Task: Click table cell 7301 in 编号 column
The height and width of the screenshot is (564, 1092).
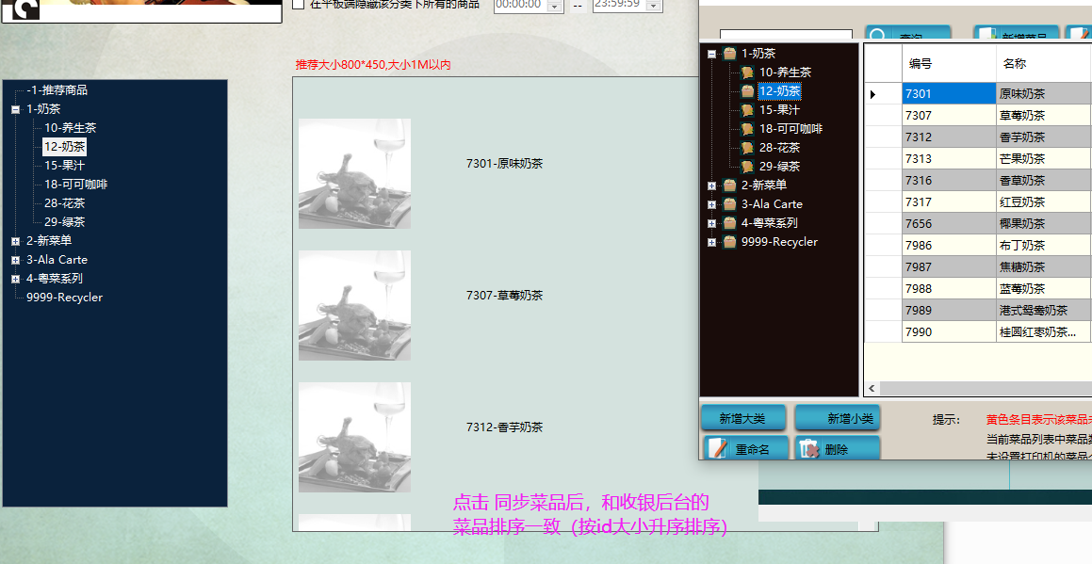Action: click(x=949, y=94)
